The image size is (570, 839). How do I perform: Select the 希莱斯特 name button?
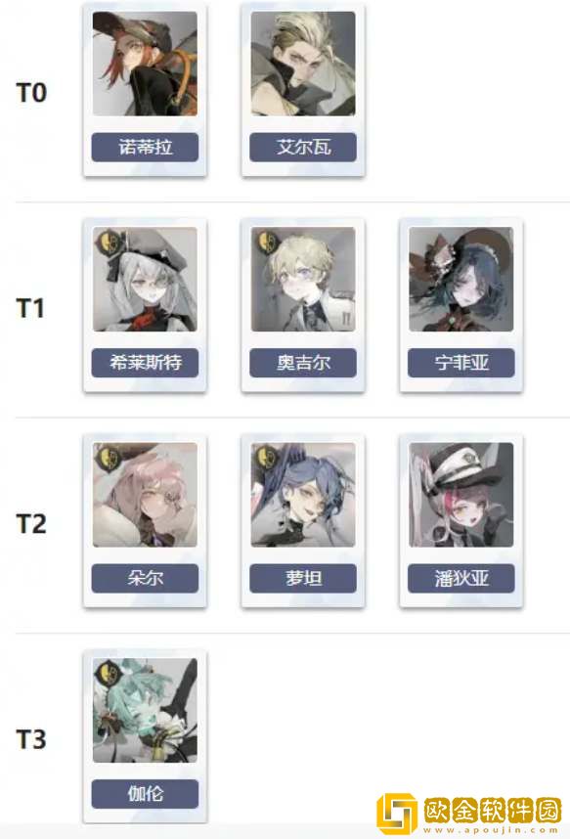pyautogui.click(x=145, y=363)
